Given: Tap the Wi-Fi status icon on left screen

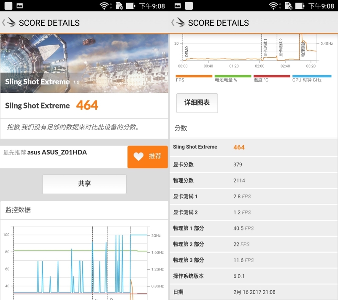Looking at the screenshot, I should 104,6.
